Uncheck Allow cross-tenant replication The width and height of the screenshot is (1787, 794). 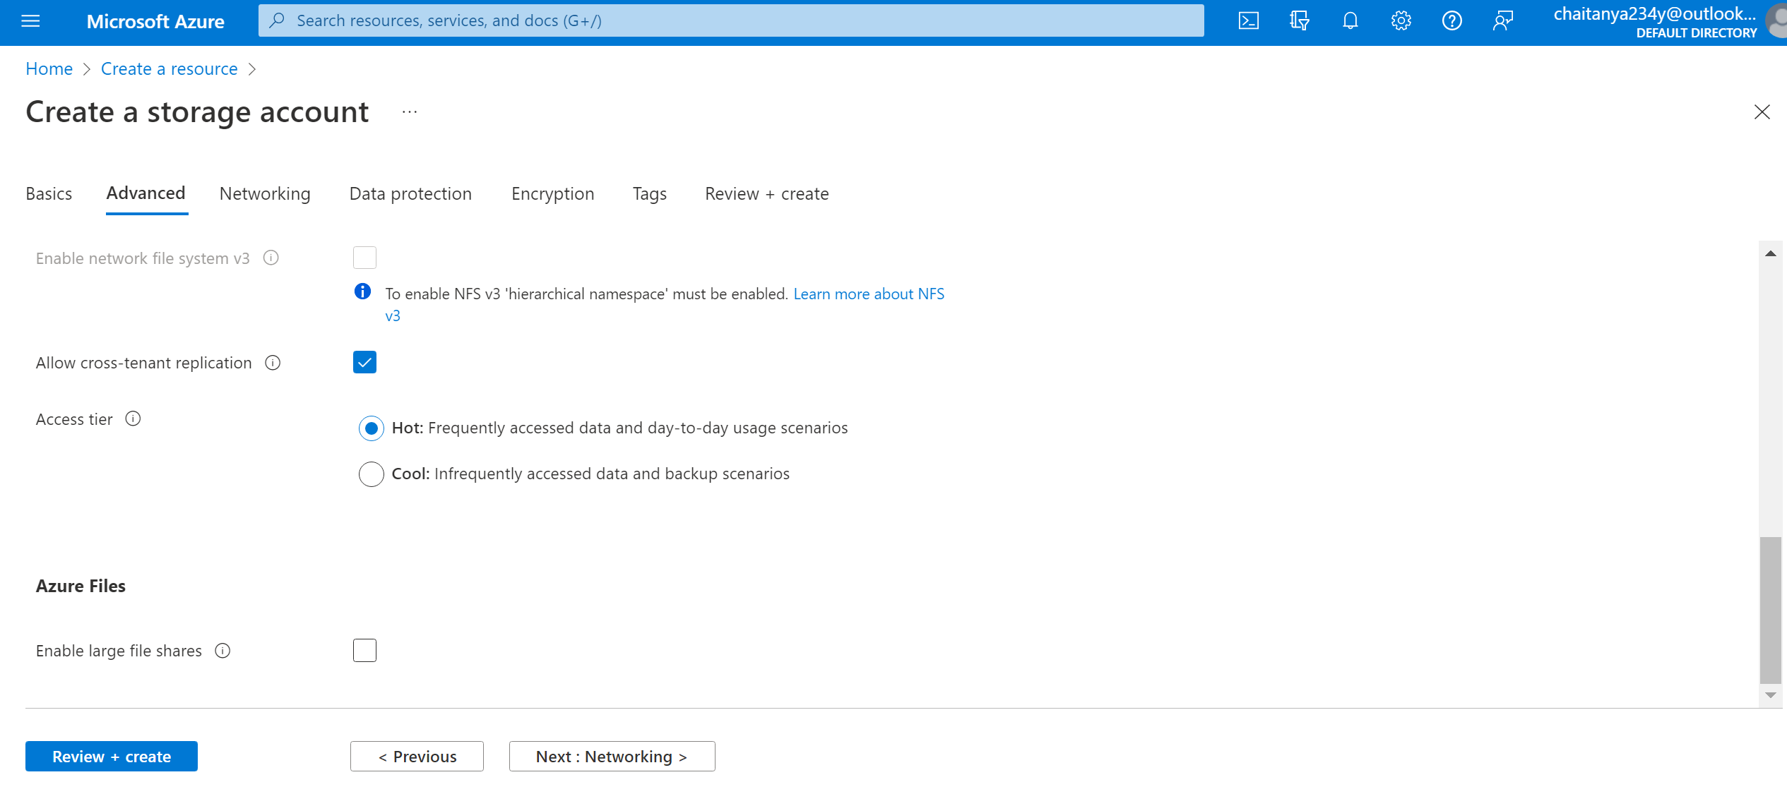pyautogui.click(x=364, y=362)
